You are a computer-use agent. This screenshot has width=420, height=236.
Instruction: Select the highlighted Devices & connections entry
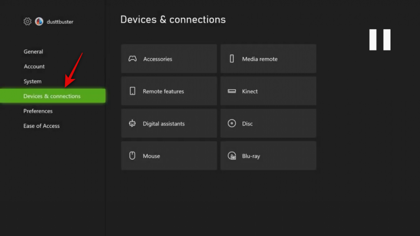pos(52,96)
